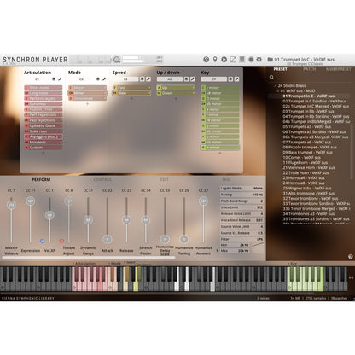Click the CPU meter icon in header
The height and width of the screenshot is (355, 355).
116,60
